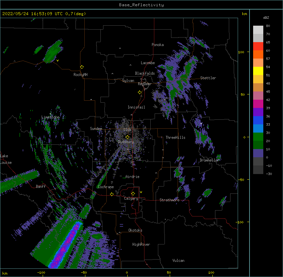Click the yellow diamond marker between Olds and Didsbury
The width and height of the screenshot is (283, 277).
tap(127, 137)
